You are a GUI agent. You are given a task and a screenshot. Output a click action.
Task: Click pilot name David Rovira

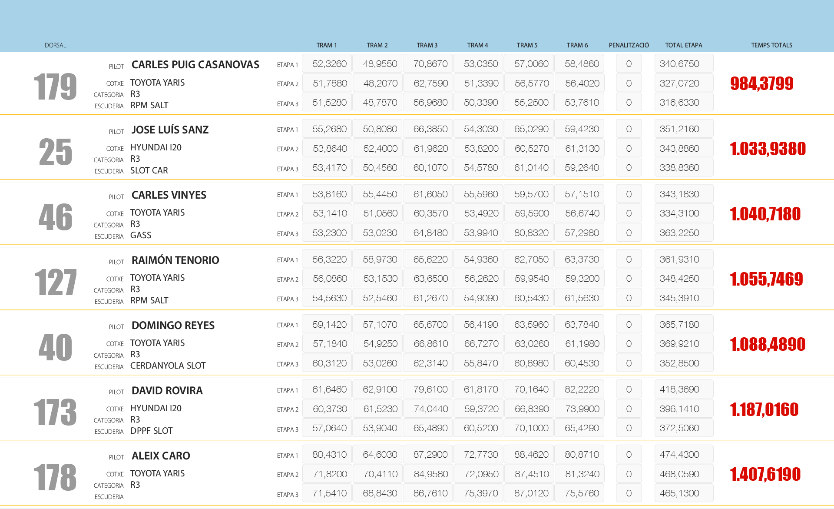[x=167, y=391]
